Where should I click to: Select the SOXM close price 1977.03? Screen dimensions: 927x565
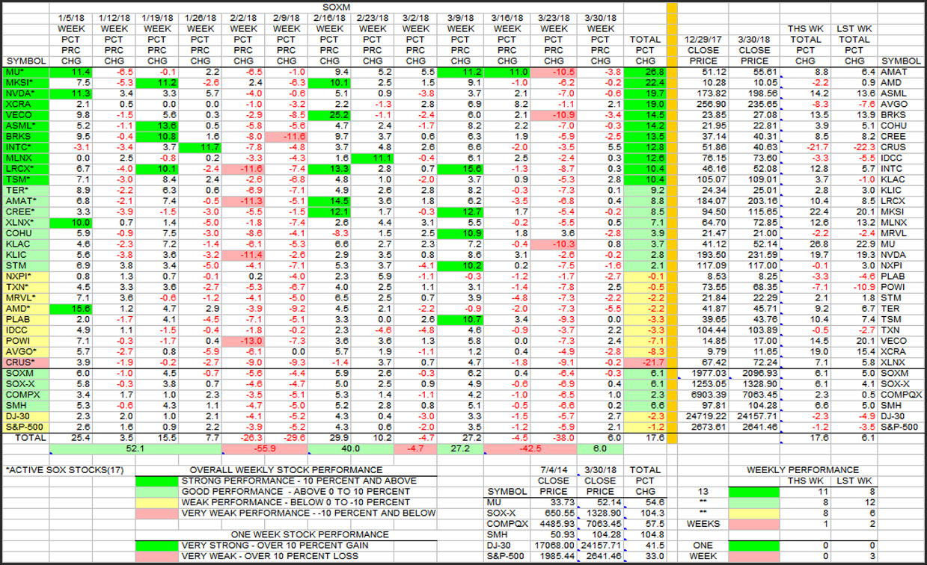tap(701, 374)
